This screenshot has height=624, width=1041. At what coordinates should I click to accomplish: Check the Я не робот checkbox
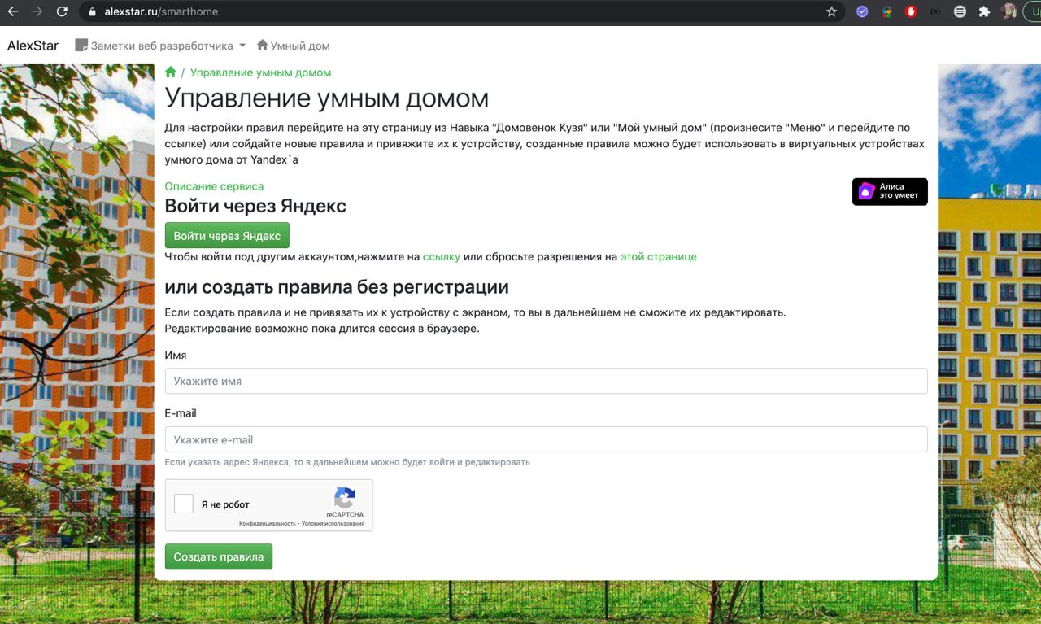click(x=184, y=504)
